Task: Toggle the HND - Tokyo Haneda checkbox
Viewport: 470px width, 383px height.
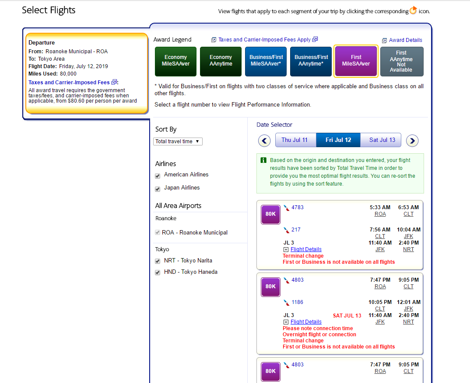Action: (x=158, y=273)
